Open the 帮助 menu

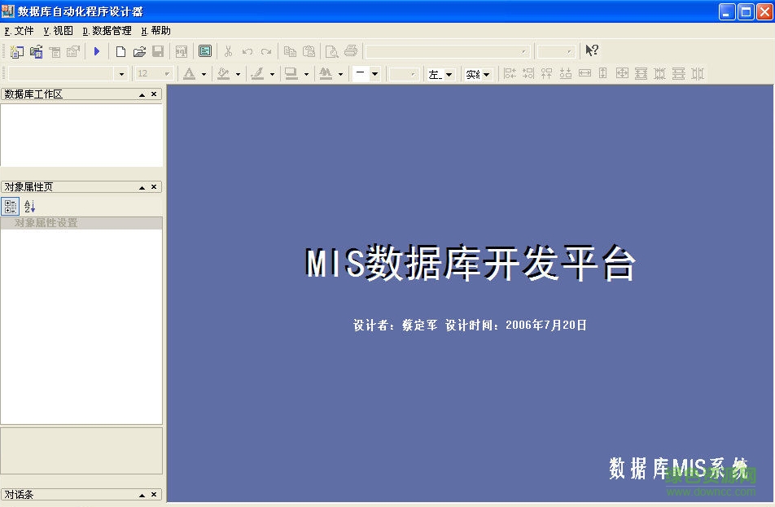[x=156, y=31]
